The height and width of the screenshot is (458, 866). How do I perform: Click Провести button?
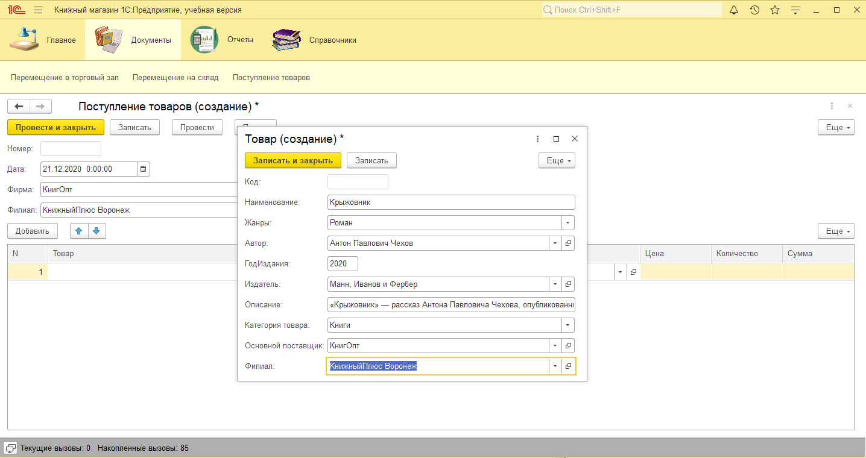197,127
